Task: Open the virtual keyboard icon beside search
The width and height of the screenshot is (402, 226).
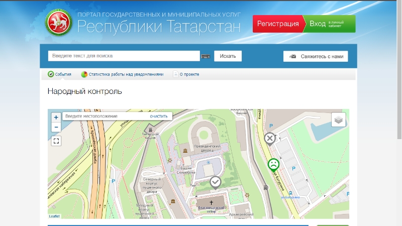Action: click(206, 56)
